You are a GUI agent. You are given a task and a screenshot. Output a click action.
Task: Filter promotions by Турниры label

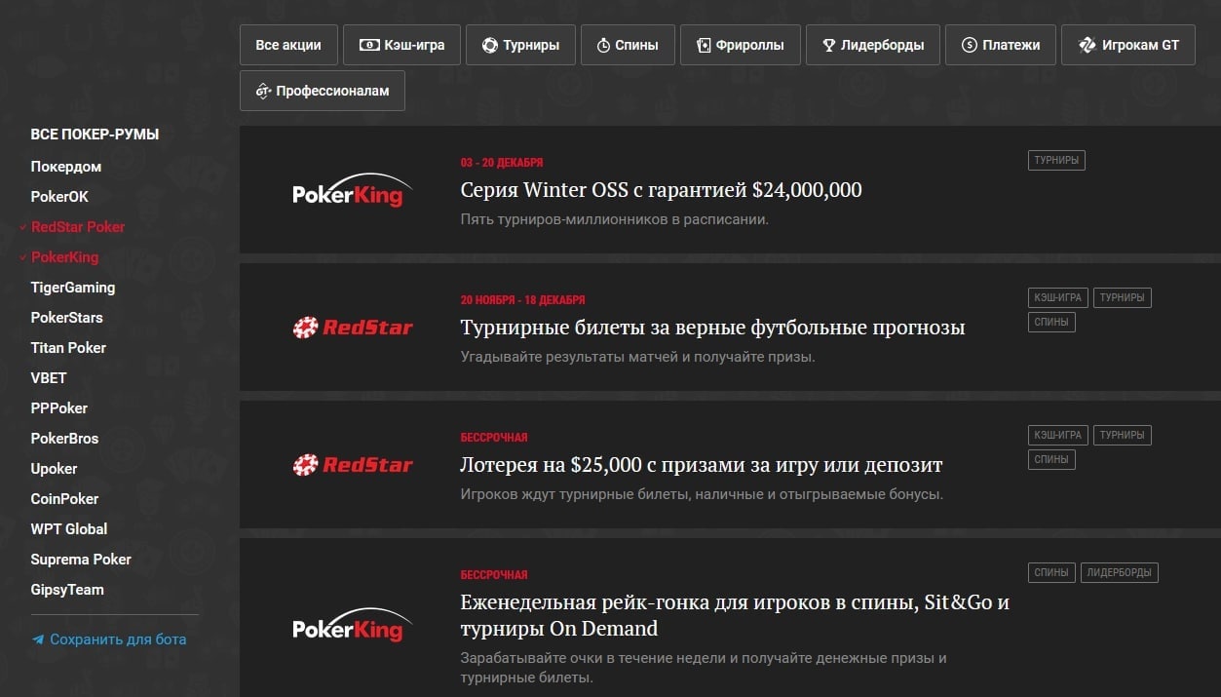(531, 45)
